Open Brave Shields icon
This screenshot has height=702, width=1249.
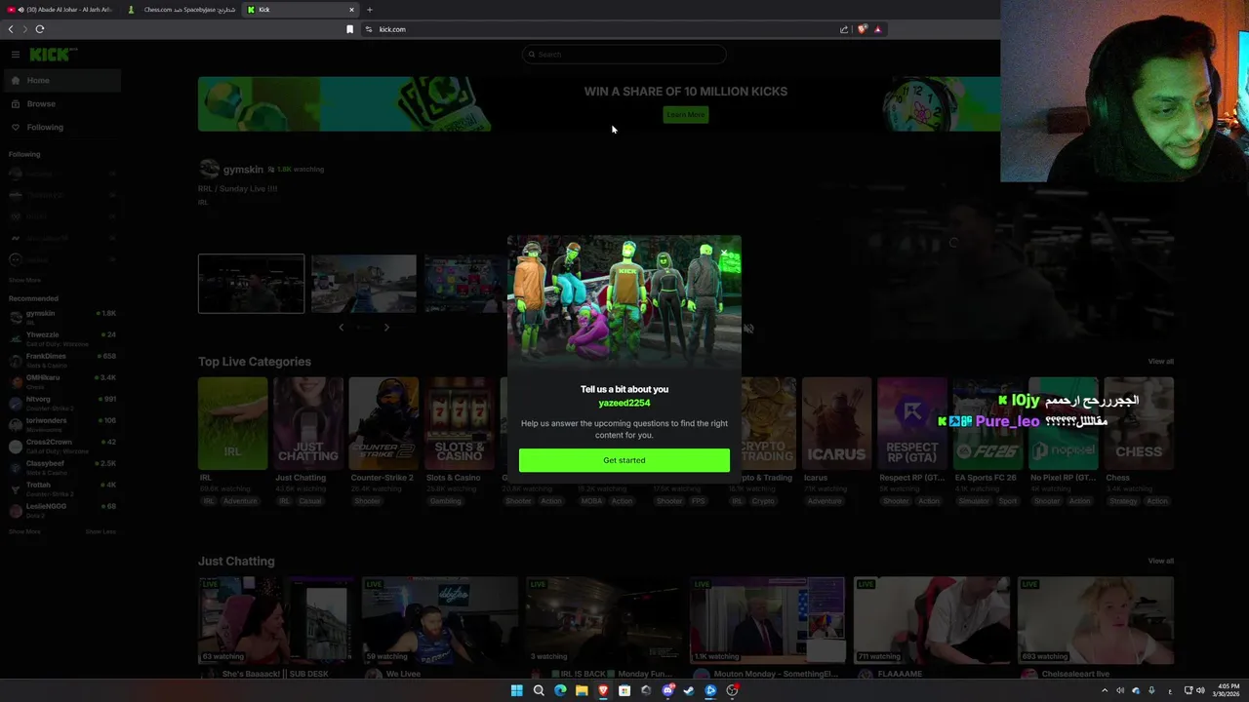(x=863, y=29)
